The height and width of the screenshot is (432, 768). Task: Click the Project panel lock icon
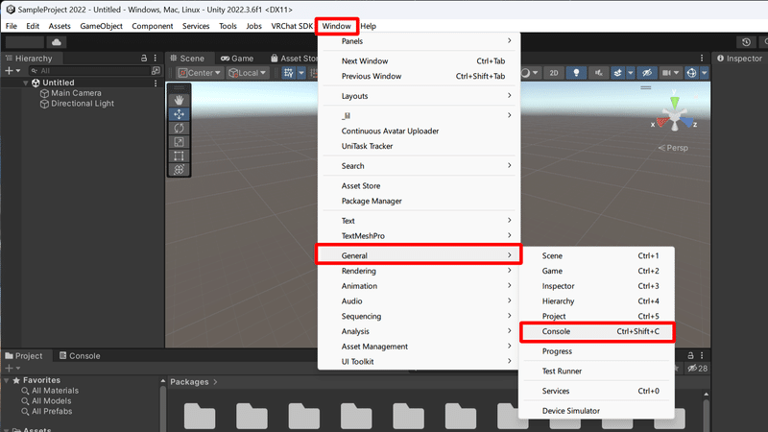(690, 355)
